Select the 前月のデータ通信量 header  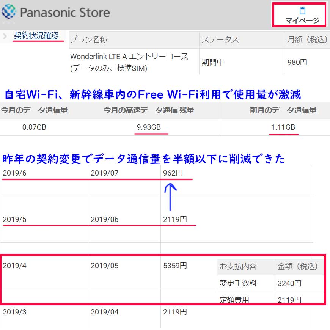pos(283,110)
